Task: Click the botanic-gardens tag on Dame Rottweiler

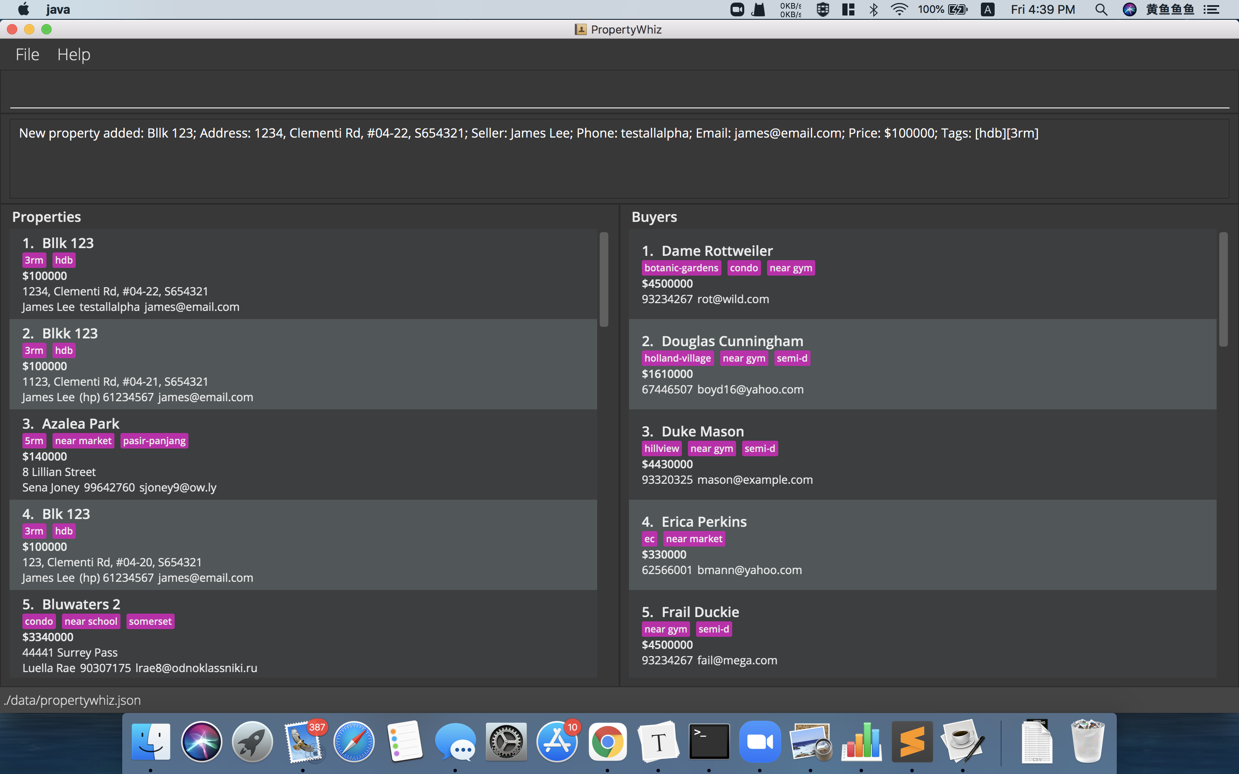Action: (x=681, y=268)
